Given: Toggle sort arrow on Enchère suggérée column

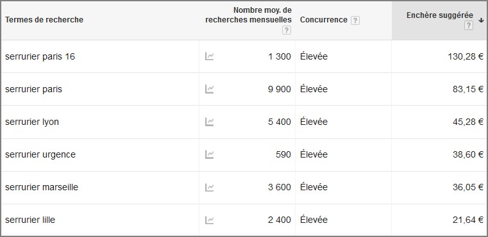Looking at the screenshot, I should 481,20.
